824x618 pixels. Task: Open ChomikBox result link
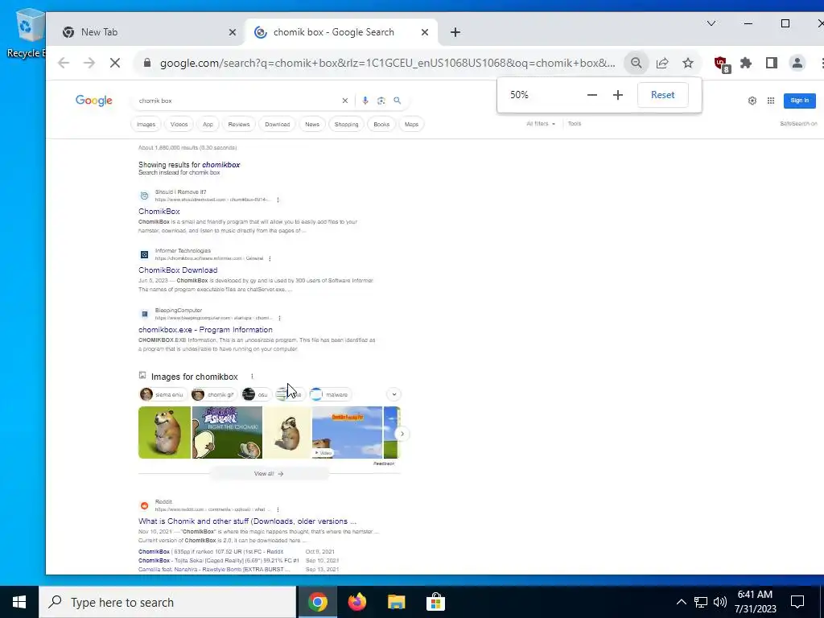159,212
